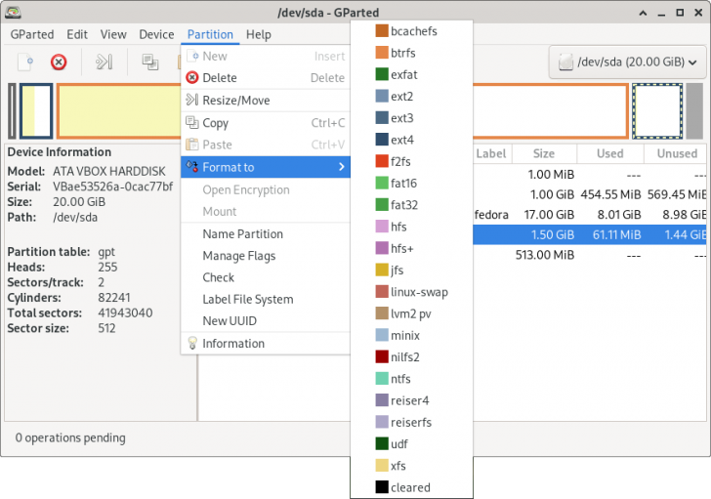711x499 pixels.
Task: Click the New partition toolbar icon
Action: pos(25,62)
